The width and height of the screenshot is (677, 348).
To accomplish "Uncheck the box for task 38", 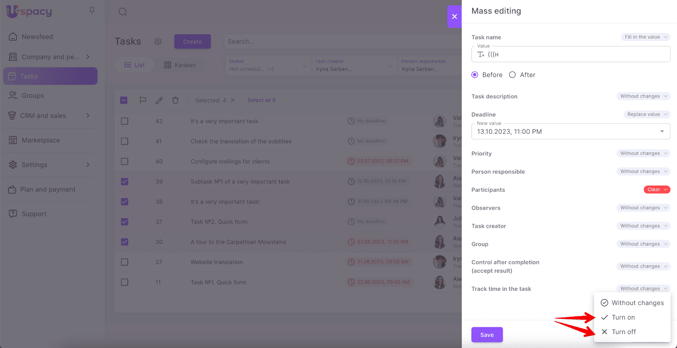I will click(x=124, y=202).
